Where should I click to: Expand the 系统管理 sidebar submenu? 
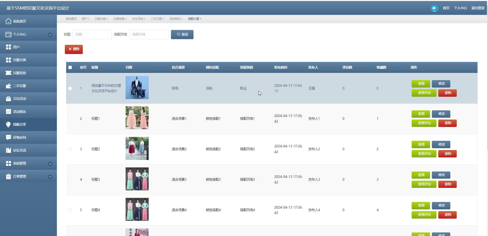(50, 163)
